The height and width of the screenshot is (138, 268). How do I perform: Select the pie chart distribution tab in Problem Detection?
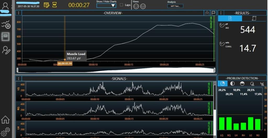coord(222,83)
